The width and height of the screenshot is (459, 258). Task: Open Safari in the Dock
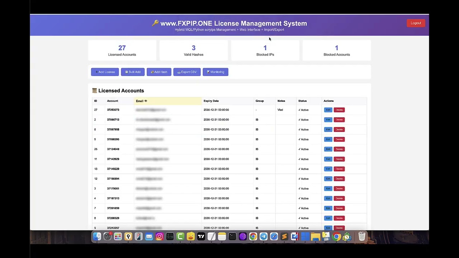click(274, 236)
